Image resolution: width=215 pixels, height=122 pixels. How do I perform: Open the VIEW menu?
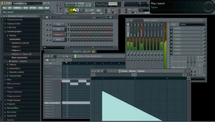(x=25, y=8)
